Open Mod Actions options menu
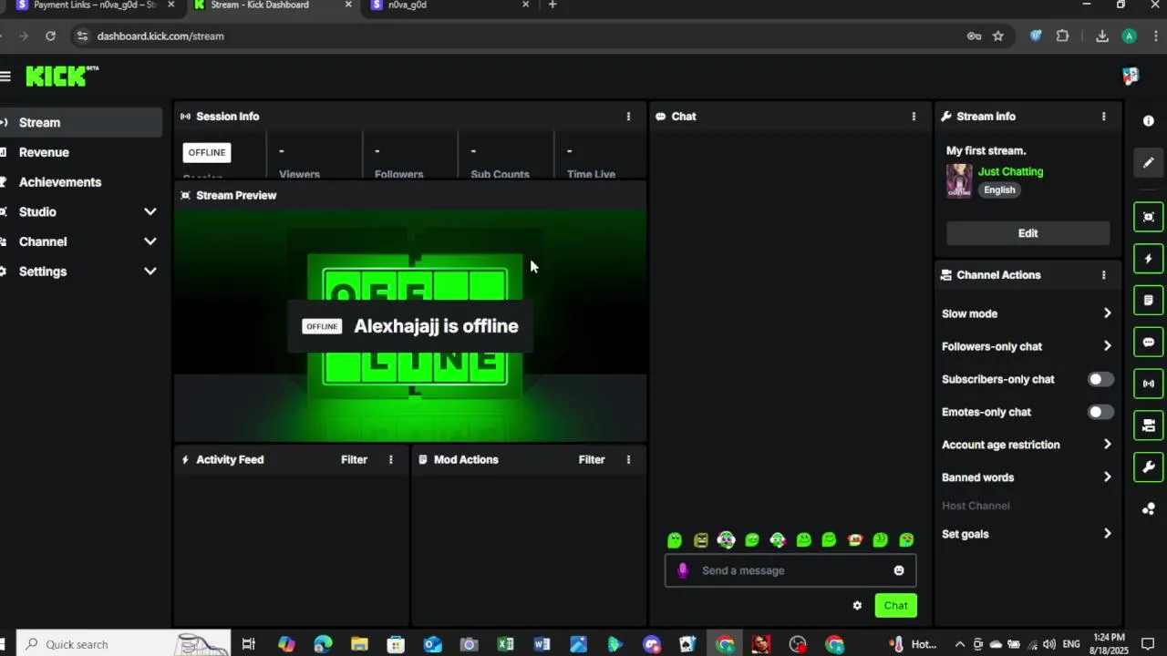Image resolution: width=1167 pixels, height=656 pixels. coord(628,460)
